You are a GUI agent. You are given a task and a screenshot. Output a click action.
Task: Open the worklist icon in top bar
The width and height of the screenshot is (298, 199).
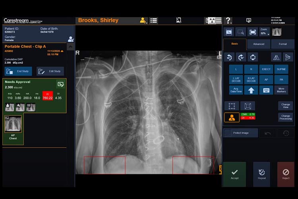click(x=154, y=20)
